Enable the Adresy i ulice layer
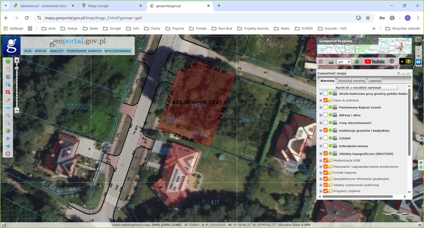 326,115
